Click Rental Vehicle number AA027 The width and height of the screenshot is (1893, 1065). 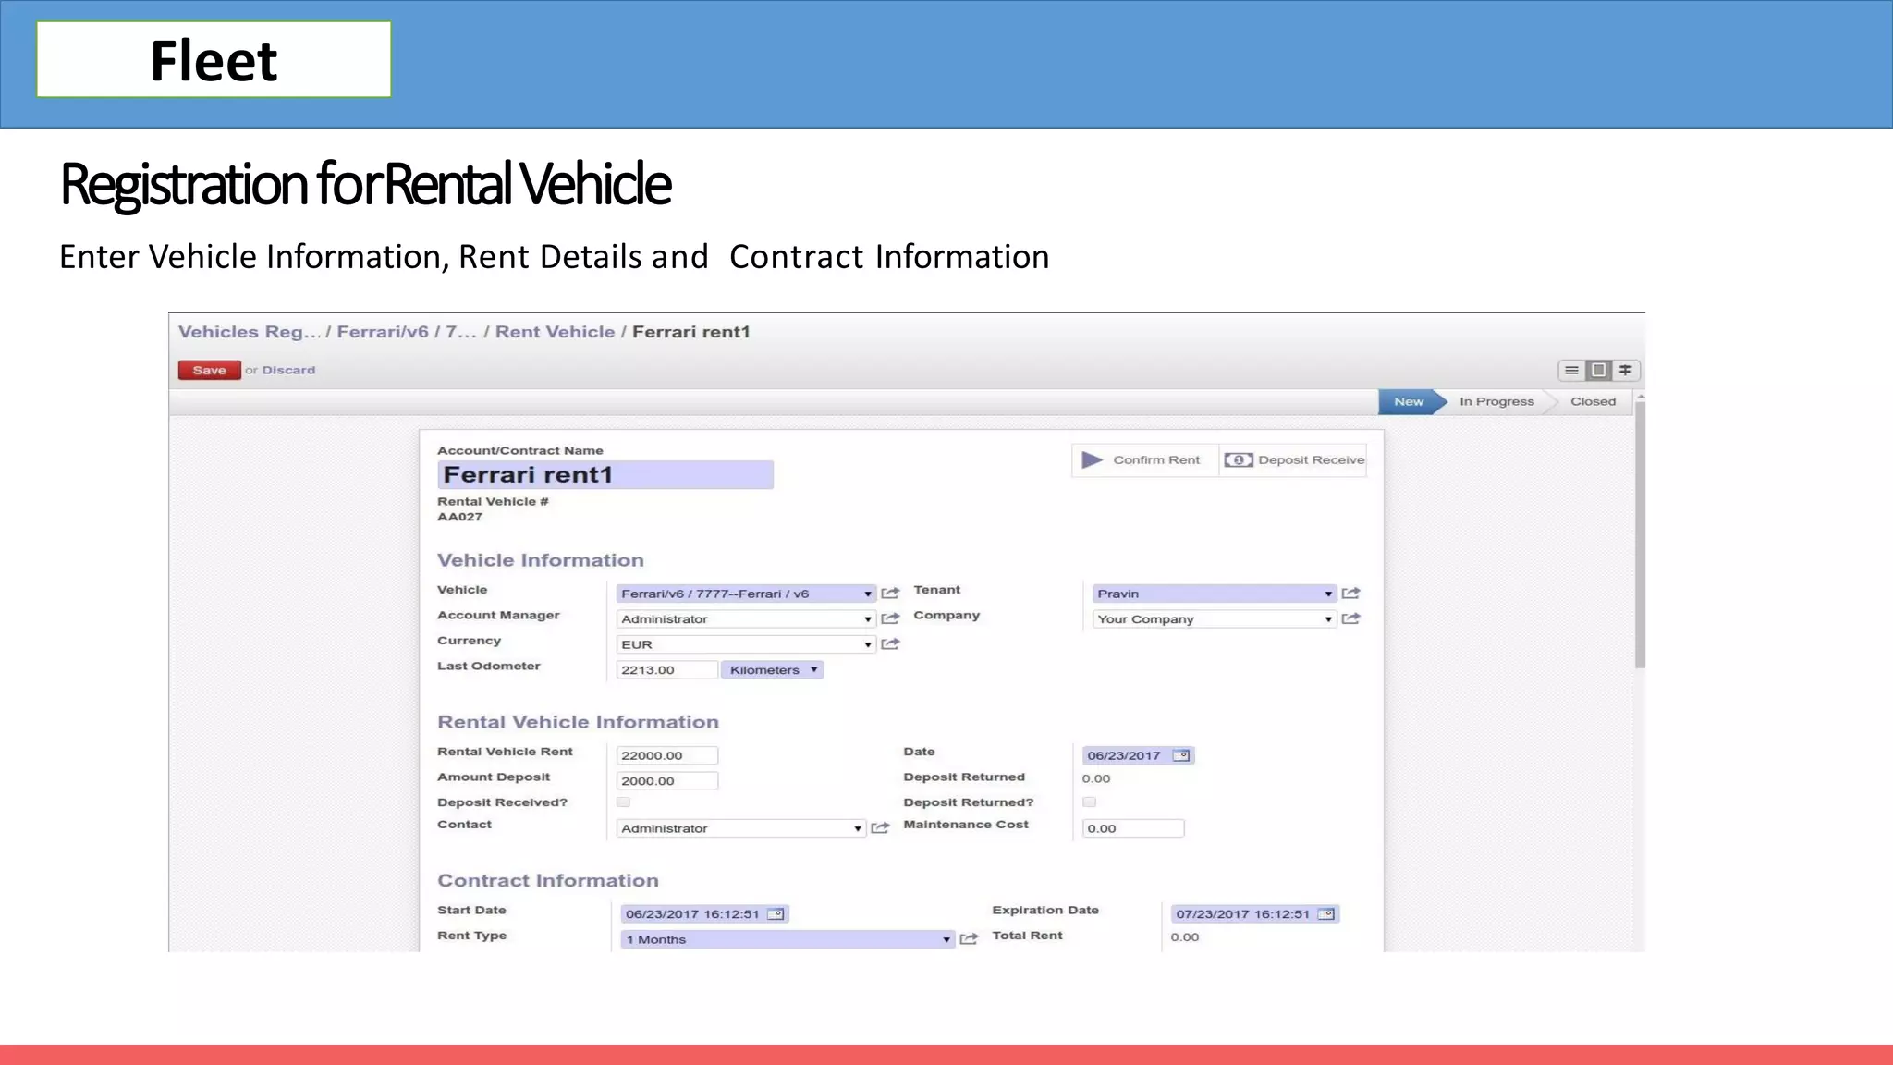click(x=459, y=517)
